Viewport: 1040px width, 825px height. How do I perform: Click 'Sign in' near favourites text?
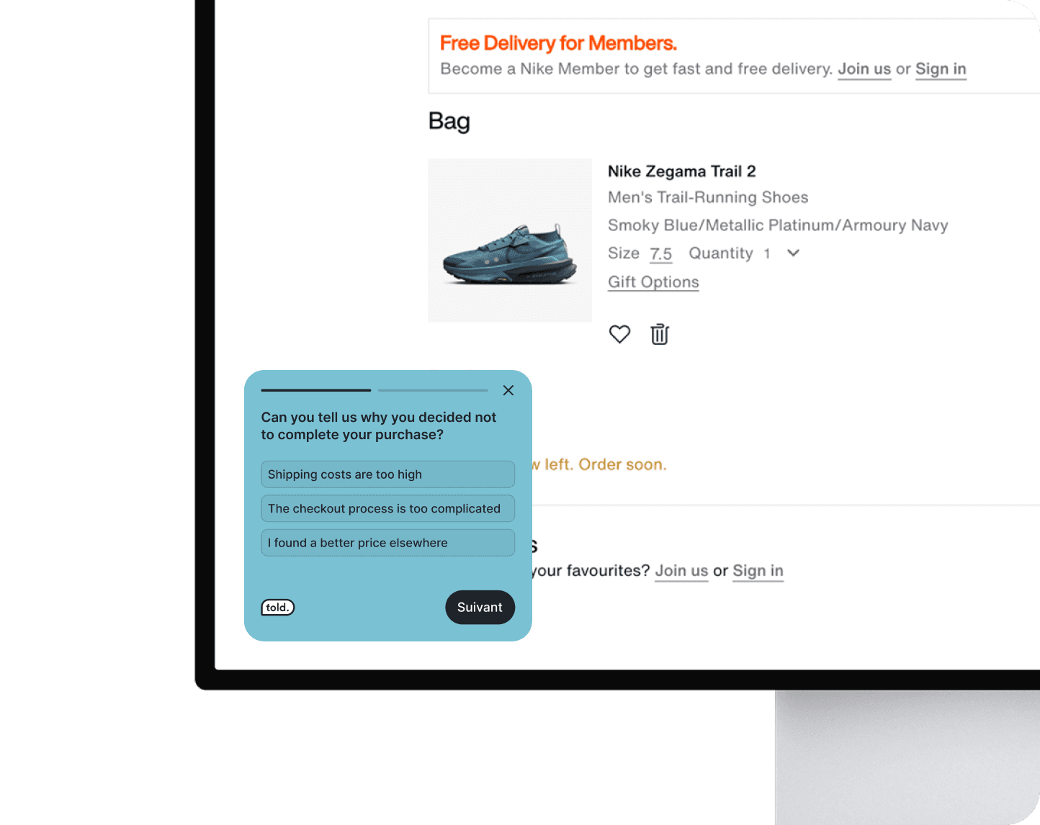pyautogui.click(x=758, y=571)
